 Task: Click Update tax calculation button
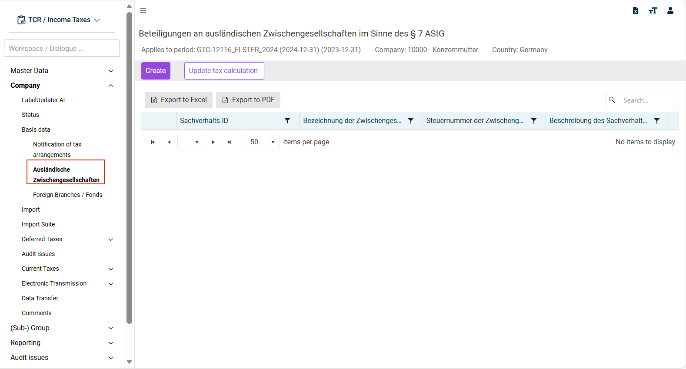pyautogui.click(x=224, y=71)
